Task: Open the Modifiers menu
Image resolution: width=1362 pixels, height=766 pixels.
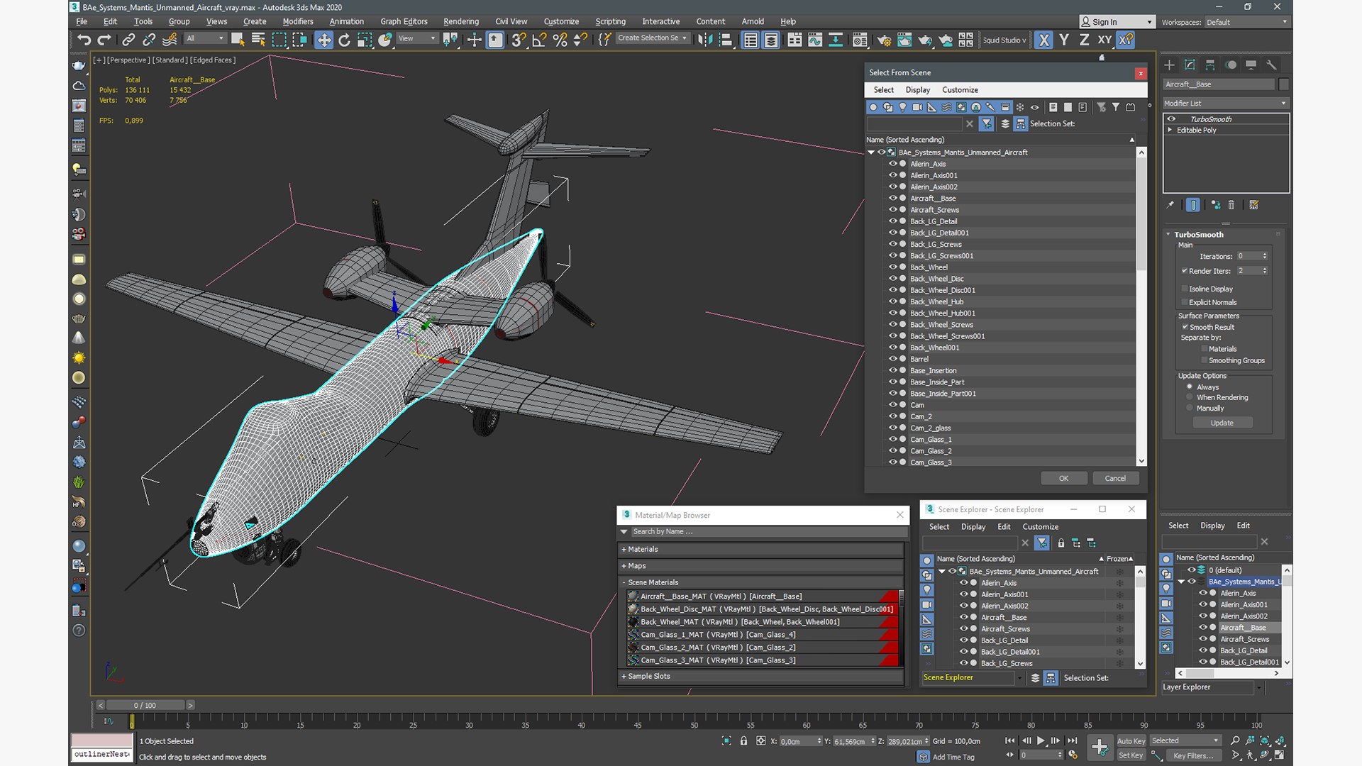Action: tap(297, 21)
